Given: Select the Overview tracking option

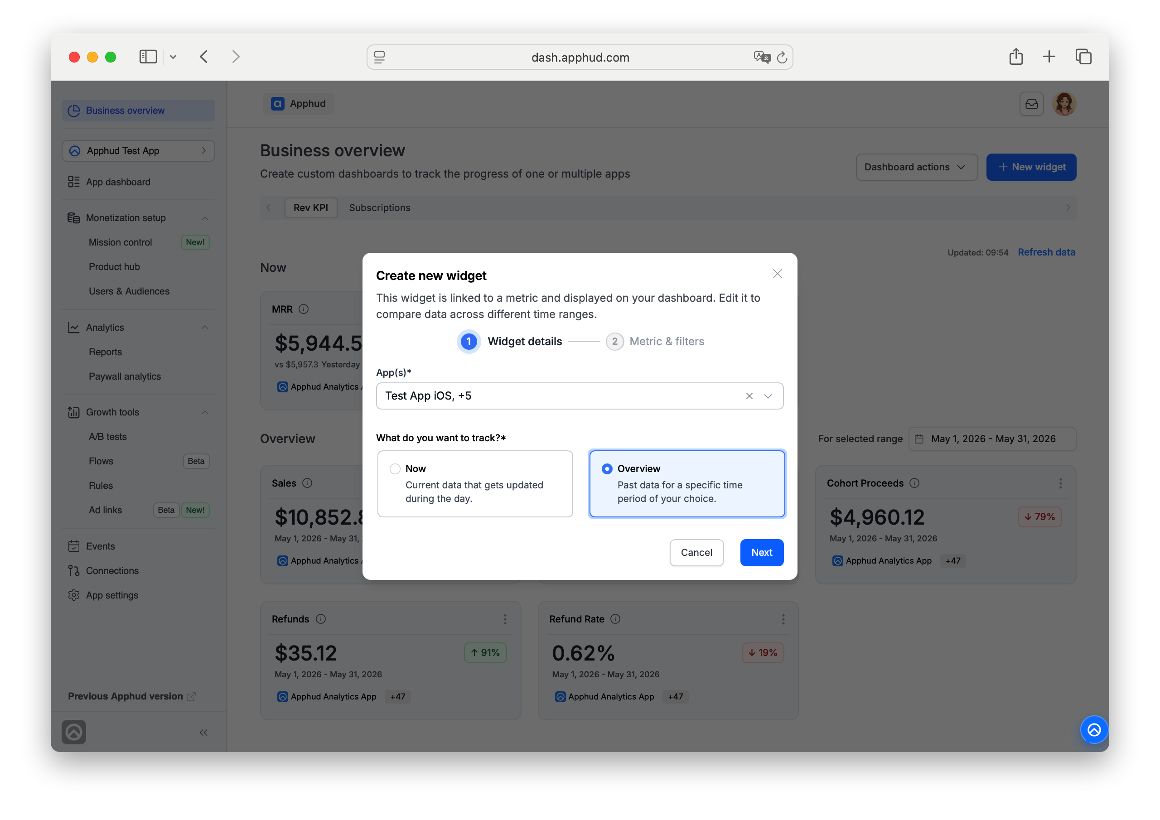Looking at the screenshot, I should (x=687, y=483).
